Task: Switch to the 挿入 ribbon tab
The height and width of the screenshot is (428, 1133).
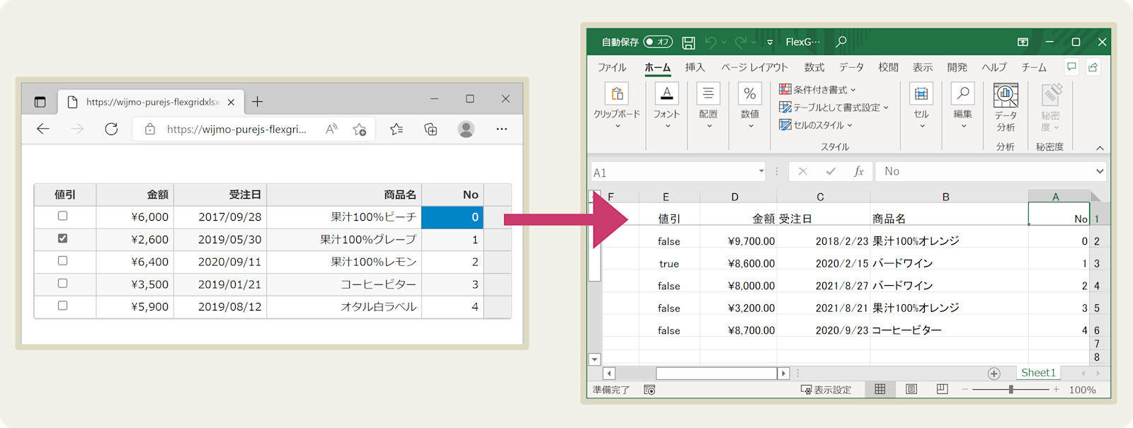Action: (695, 67)
